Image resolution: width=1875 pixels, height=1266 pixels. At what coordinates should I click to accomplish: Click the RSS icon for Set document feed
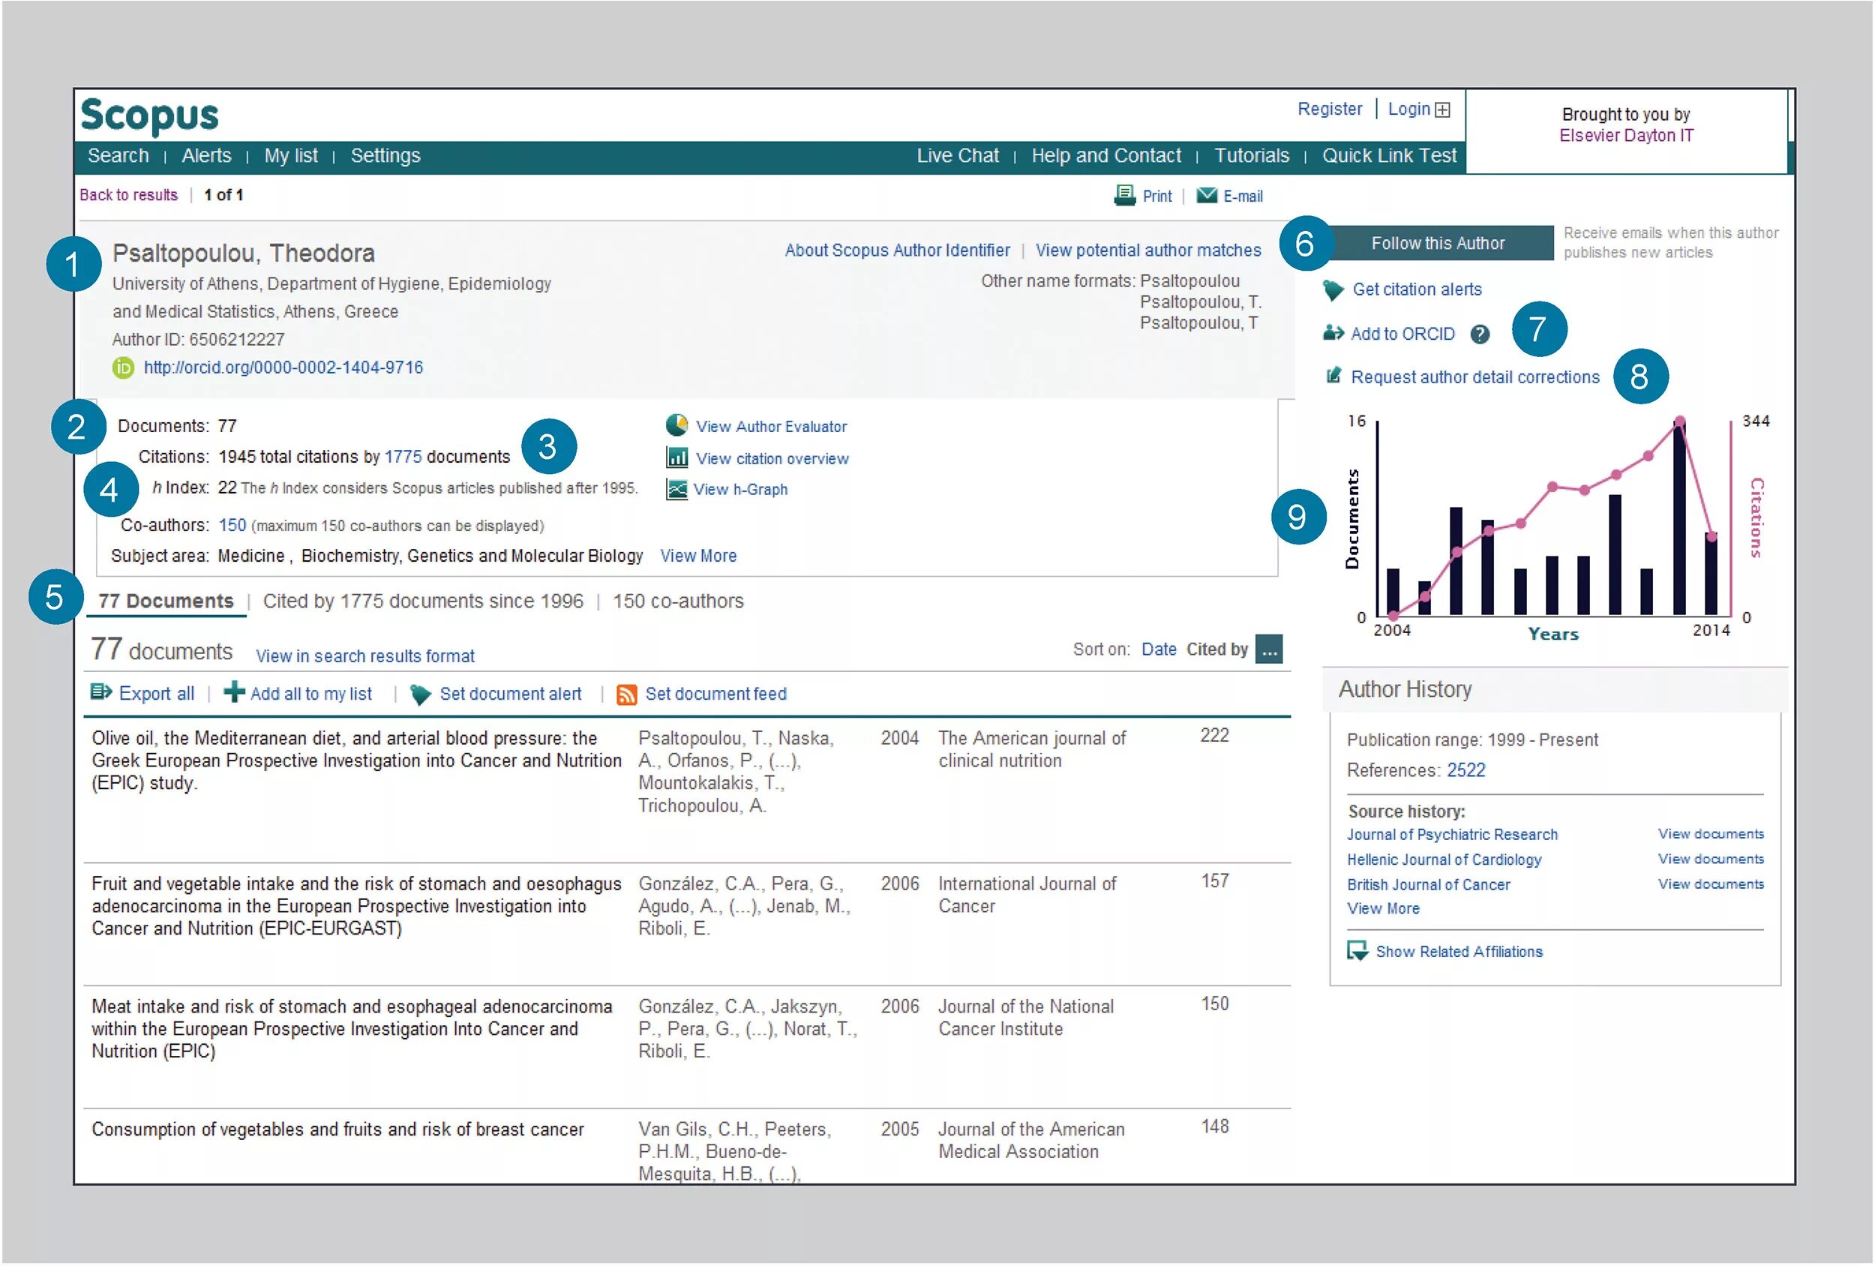(x=627, y=694)
